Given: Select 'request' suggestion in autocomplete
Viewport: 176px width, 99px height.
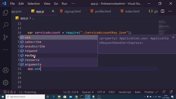Looking at the screenshot, I should tap(59, 51).
